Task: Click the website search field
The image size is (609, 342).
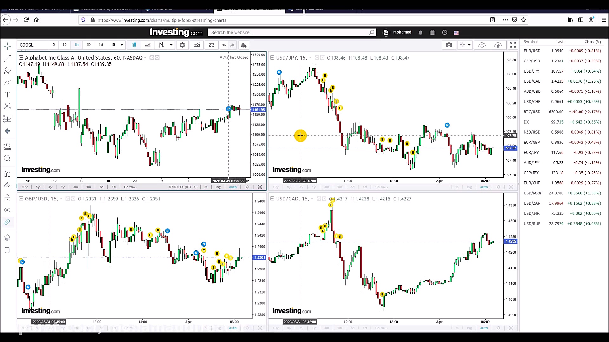Action: tap(289, 32)
